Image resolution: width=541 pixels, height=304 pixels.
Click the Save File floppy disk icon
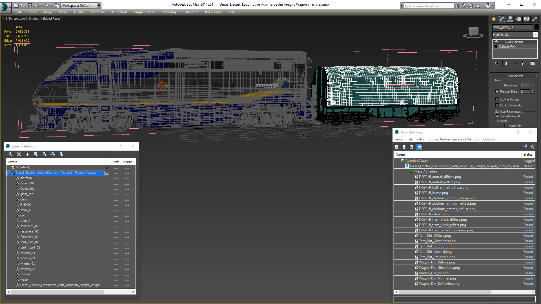(x=30, y=5)
